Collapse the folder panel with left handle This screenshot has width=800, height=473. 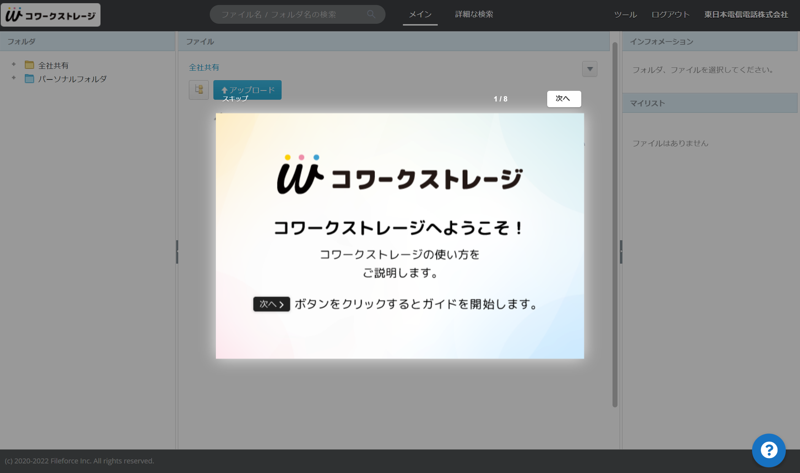click(177, 252)
